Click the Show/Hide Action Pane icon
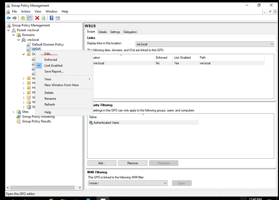This screenshot has height=200, width=279. point(58,18)
